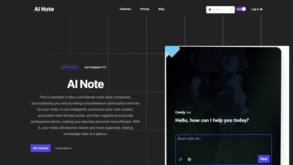This screenshot has width=293, height=165.
Task: Open the Blog section
Action: point(161,9)
